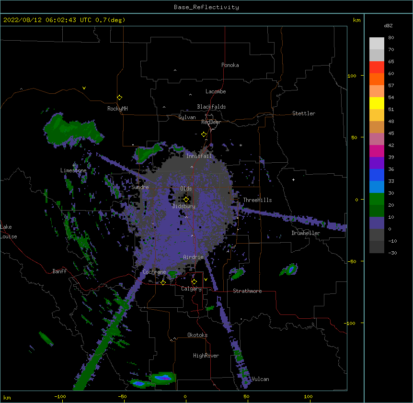Click the 100 tick label on right axis
This screenshot has height=403, width=413.
click(352, 76)
